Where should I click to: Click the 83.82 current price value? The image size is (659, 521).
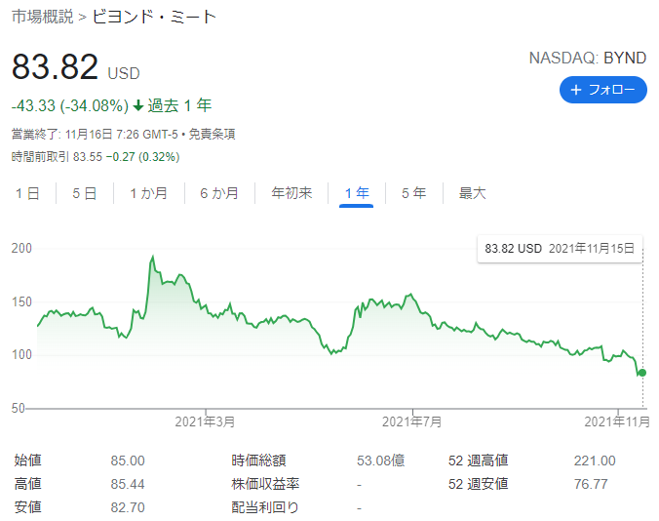pyautogui.click(x=55, y=66)
